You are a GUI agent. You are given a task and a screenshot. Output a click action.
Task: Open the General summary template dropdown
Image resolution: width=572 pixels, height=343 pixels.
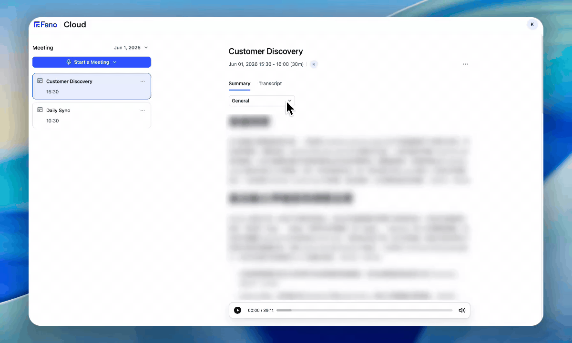pos(262,101)
